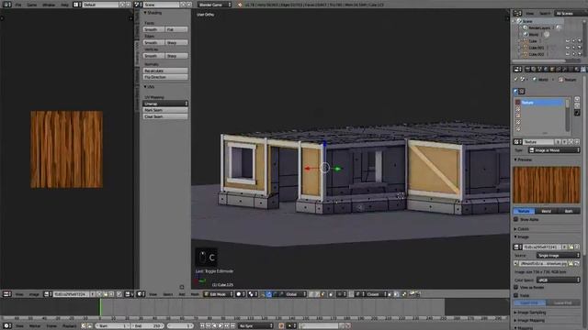
Task: Open the UV editor type selector icon
Action: 6,294
